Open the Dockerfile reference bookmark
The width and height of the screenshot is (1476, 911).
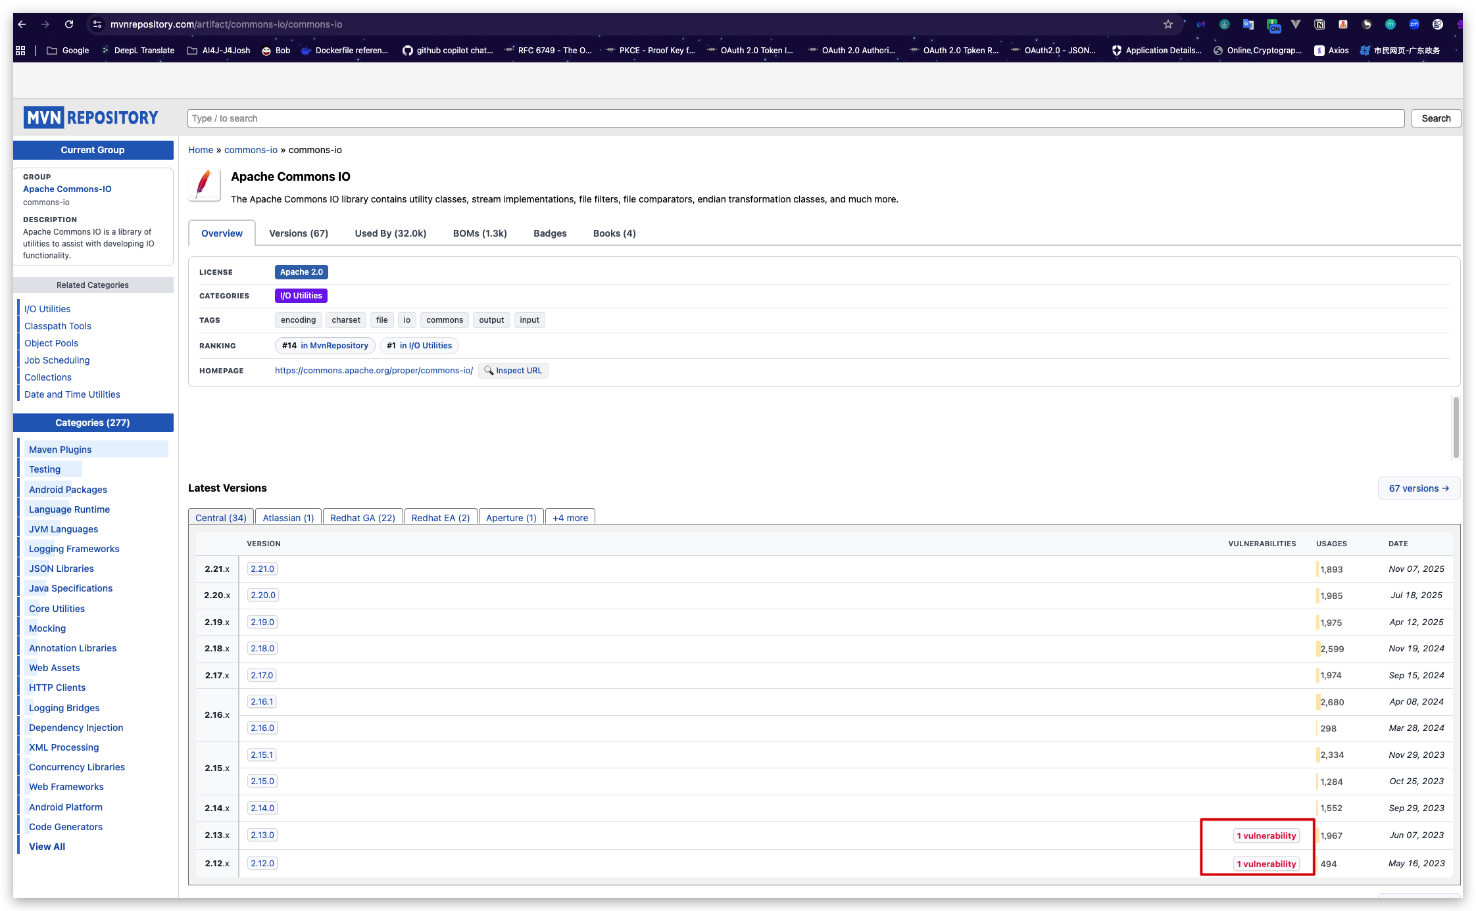click(x=344, y=51)
